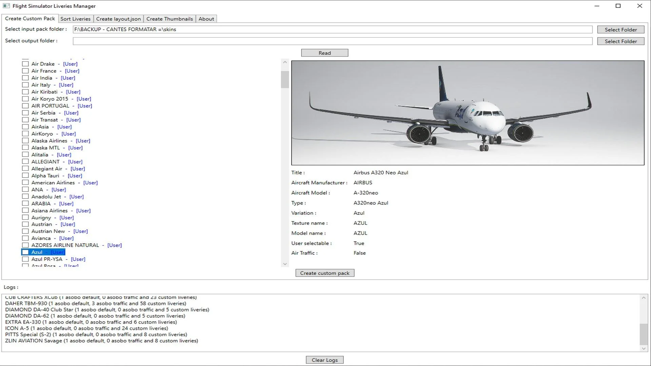Check the American Airlines checkbox
Screen dimensions: 651x366
click(25, 182)
